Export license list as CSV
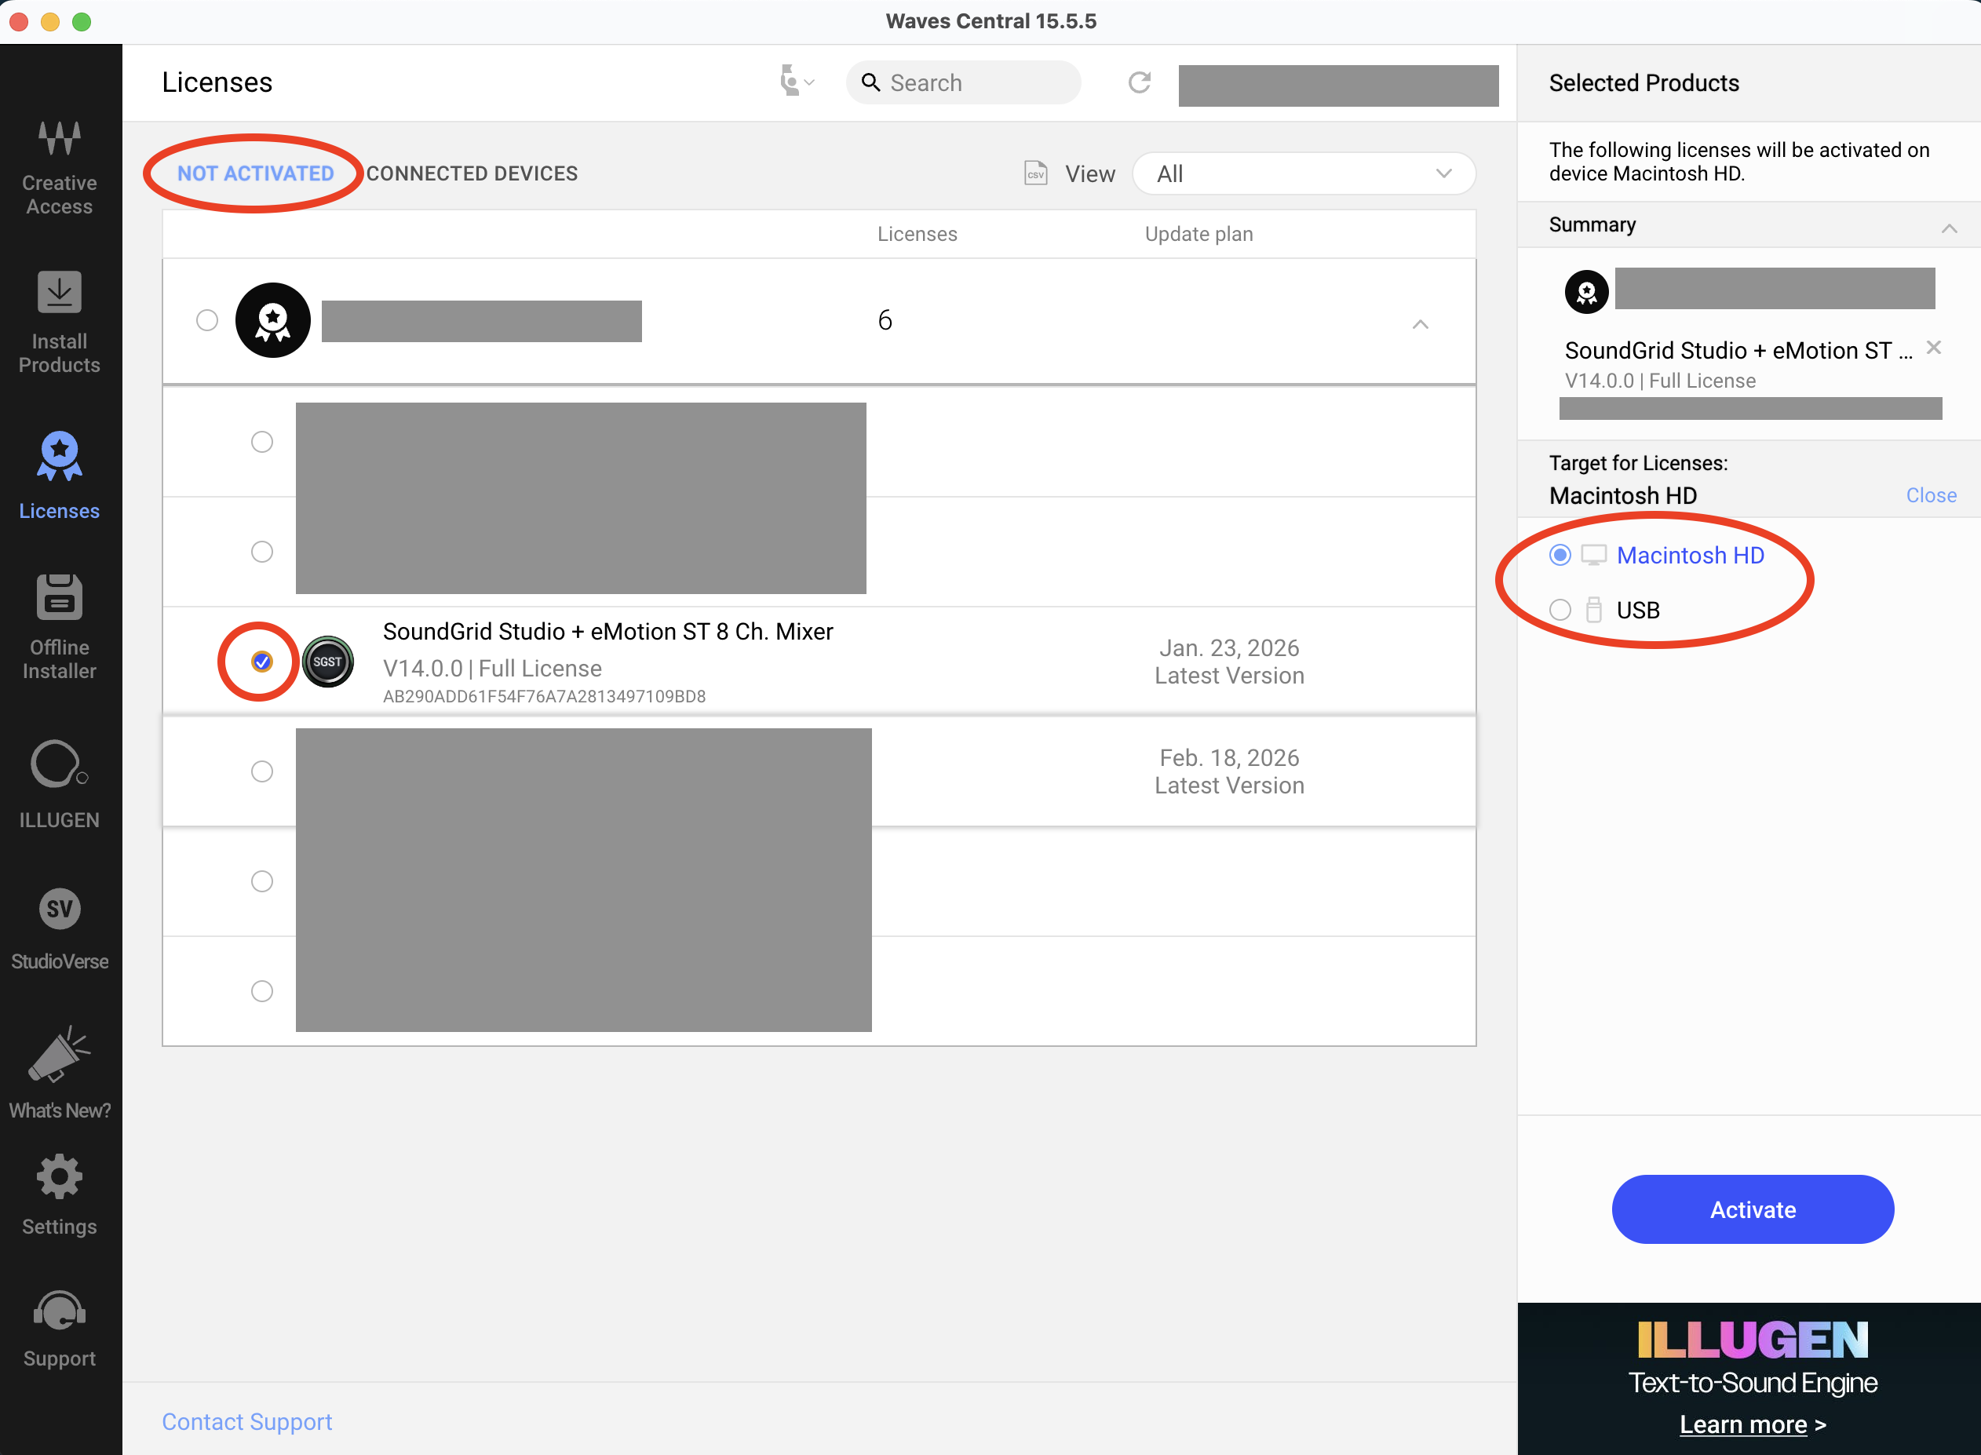1981x1455 pixels. [1036, 173]
